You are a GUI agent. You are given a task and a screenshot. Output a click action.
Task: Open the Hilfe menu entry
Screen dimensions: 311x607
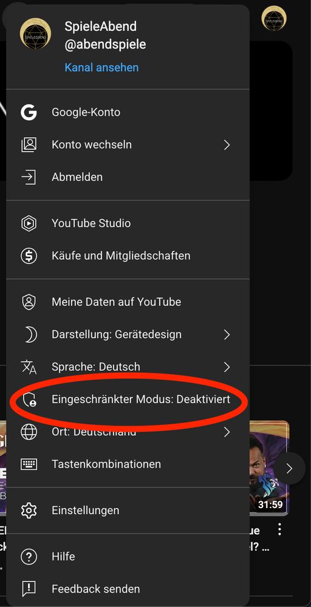pos(128,557)
